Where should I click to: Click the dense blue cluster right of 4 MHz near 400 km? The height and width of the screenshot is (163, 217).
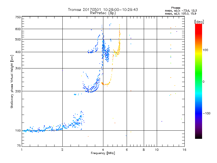[x=107, y=54]
